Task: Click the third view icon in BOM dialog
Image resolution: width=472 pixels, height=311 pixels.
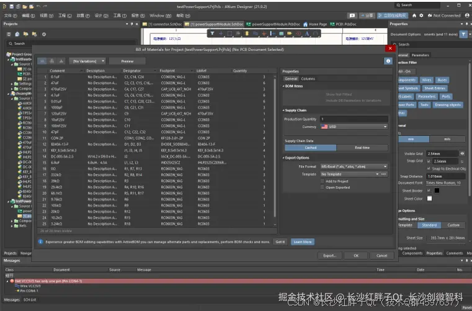Action: (61, 61)
